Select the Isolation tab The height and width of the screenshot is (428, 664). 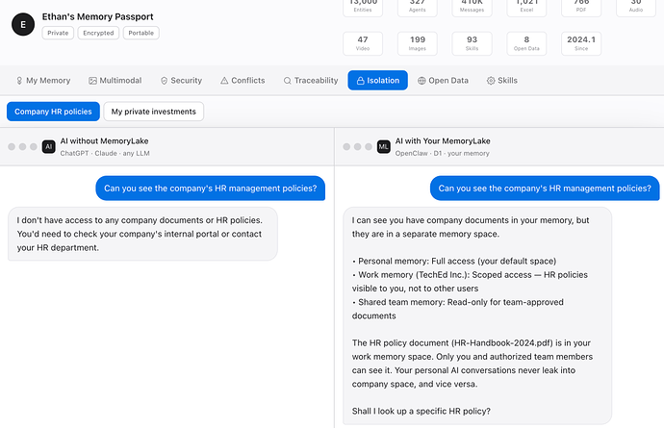tap(377, 81)
